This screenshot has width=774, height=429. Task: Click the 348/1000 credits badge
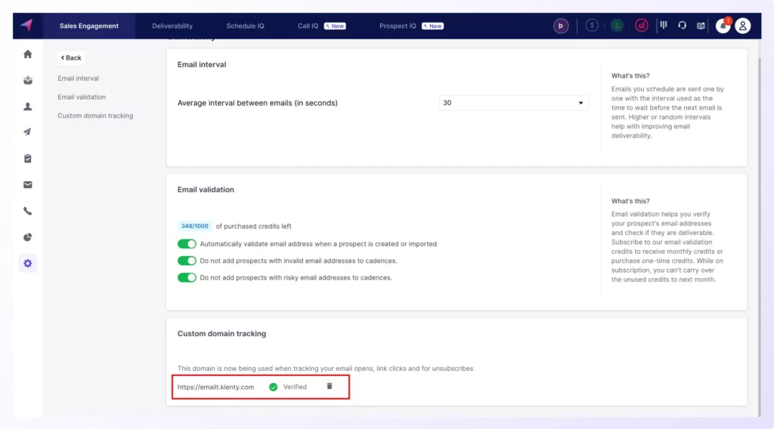(194, 226)
